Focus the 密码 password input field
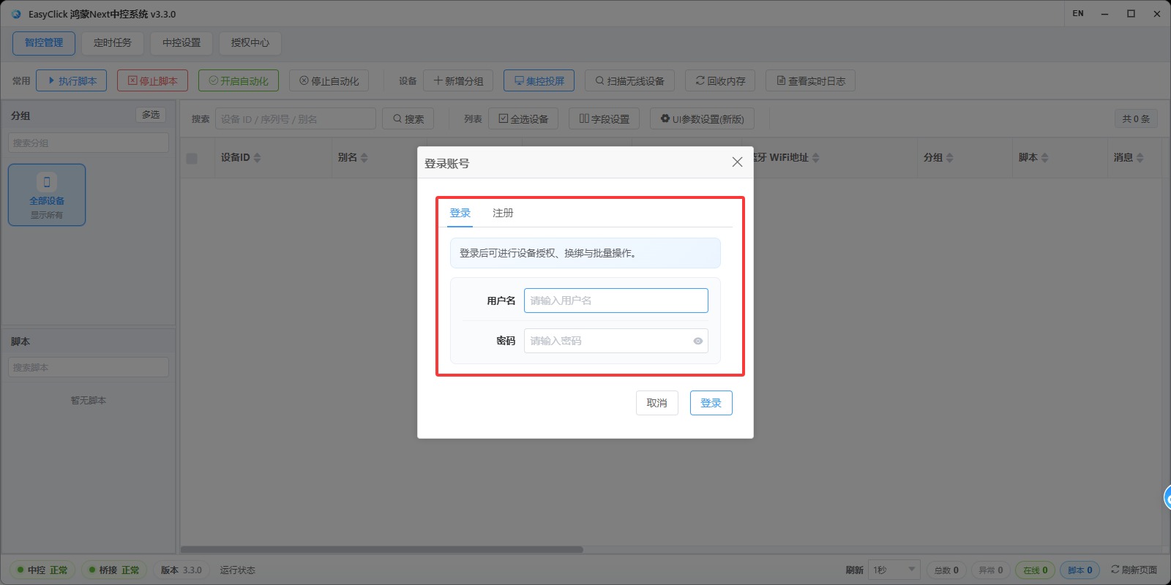The height and width of the screenshot is (585, 1171). [616, 341]
